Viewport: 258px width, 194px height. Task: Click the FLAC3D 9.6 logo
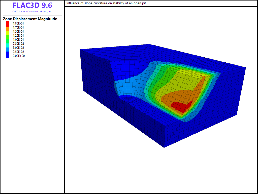(32, 6)
